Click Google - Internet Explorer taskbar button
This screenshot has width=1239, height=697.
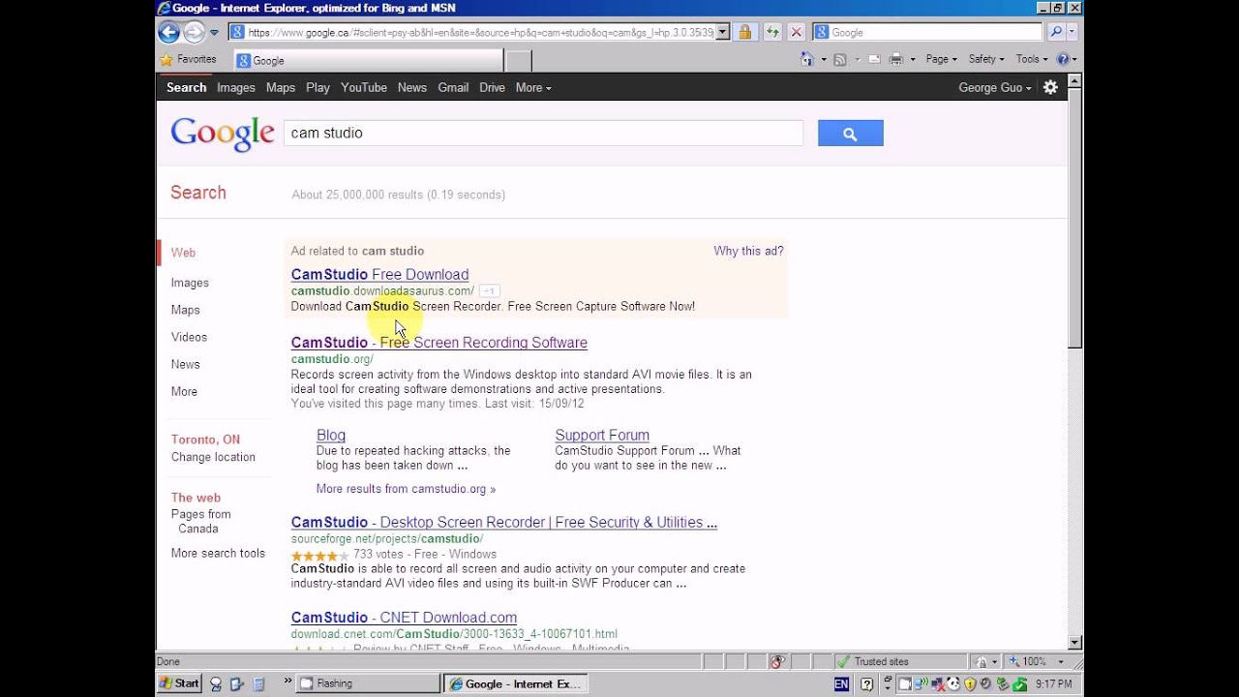click(x=515, y=683)
